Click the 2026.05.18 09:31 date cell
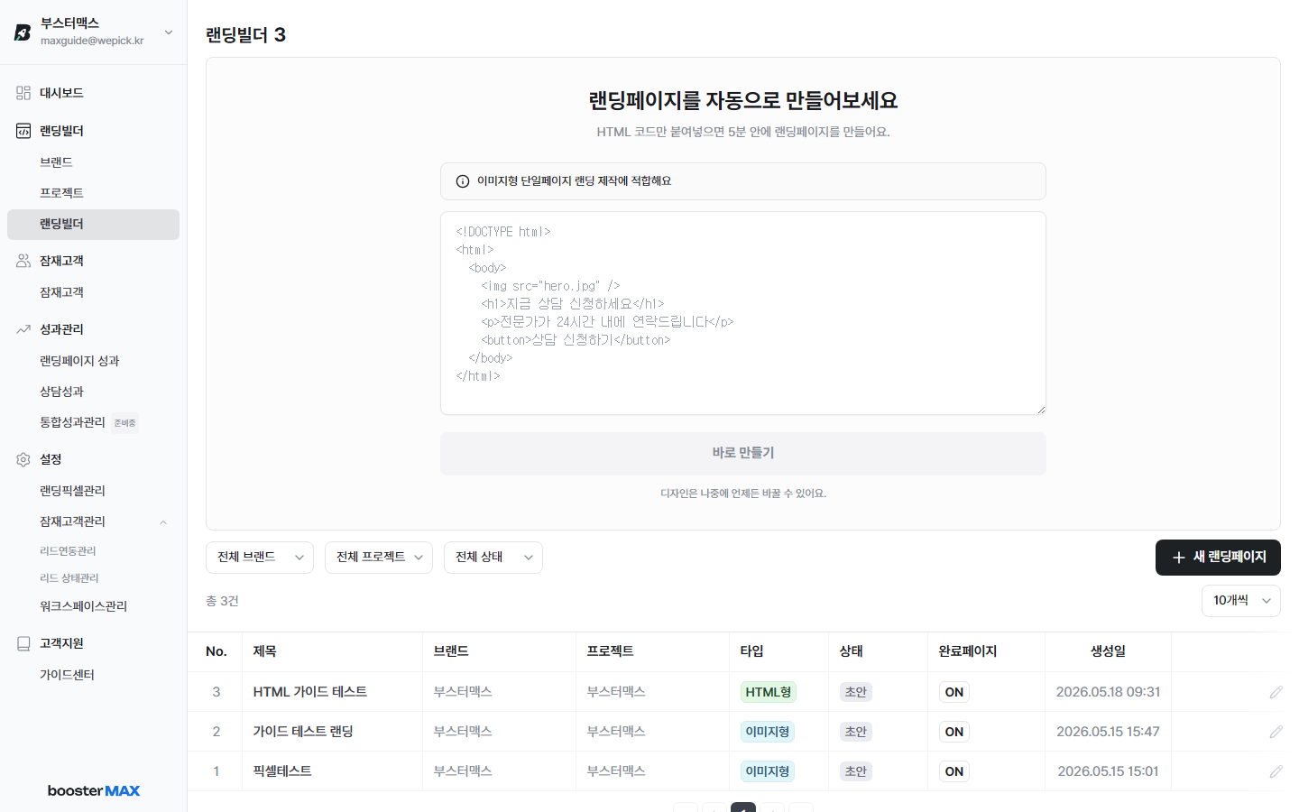The width and height of the screenshot is (1299, 812). 1108,692
